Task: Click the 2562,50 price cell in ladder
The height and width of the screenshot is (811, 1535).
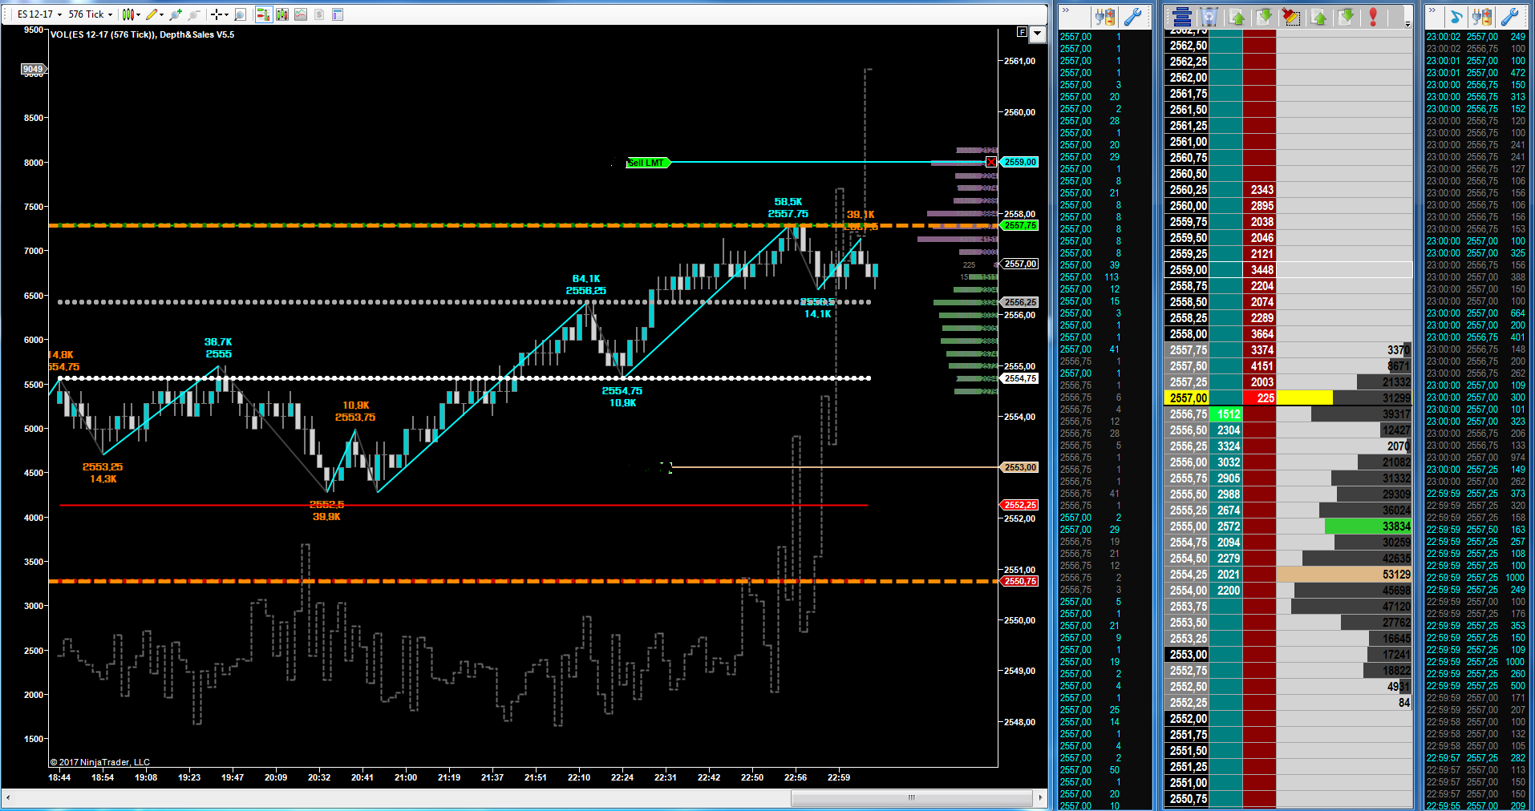Action: click(1187, 46)
